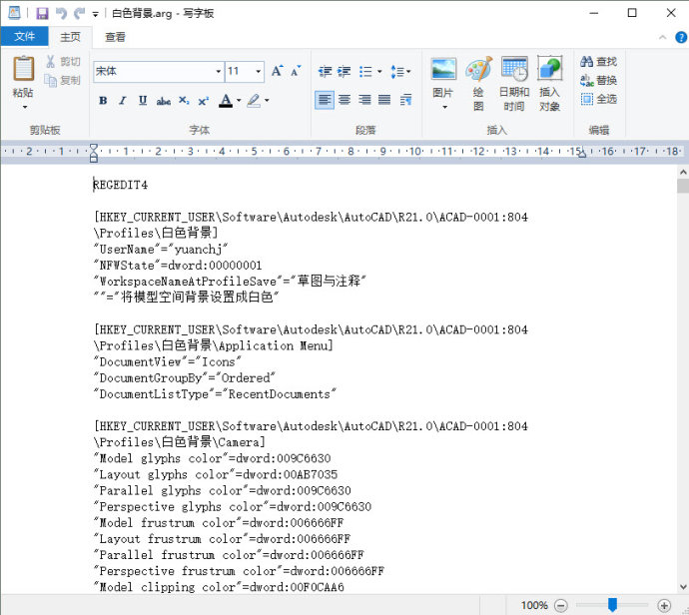Screen dimensions: 689x615
Task: Click the left indent marker on ruler
Action: tap(94, 153)
